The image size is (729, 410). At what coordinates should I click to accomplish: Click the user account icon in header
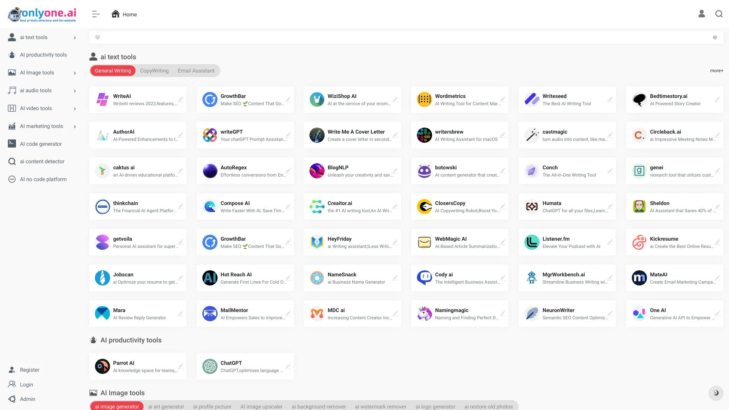pyautogui.click(x=701, y=14)
